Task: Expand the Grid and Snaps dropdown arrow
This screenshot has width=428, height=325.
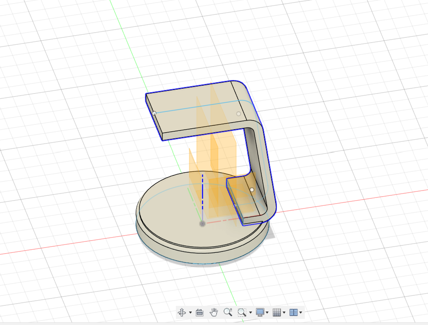Action: [284, 312]
